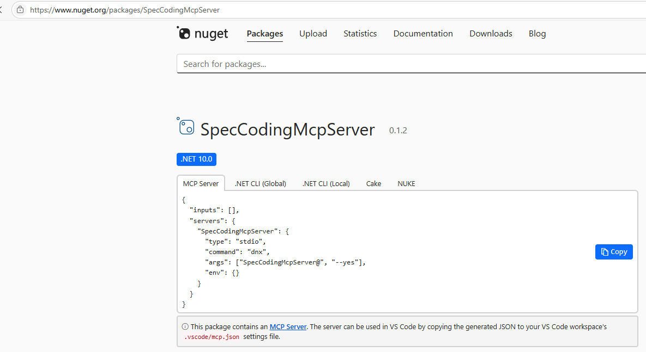
Task: Switch to the .NET CLI (Global) tab
Action: point(260,183)
